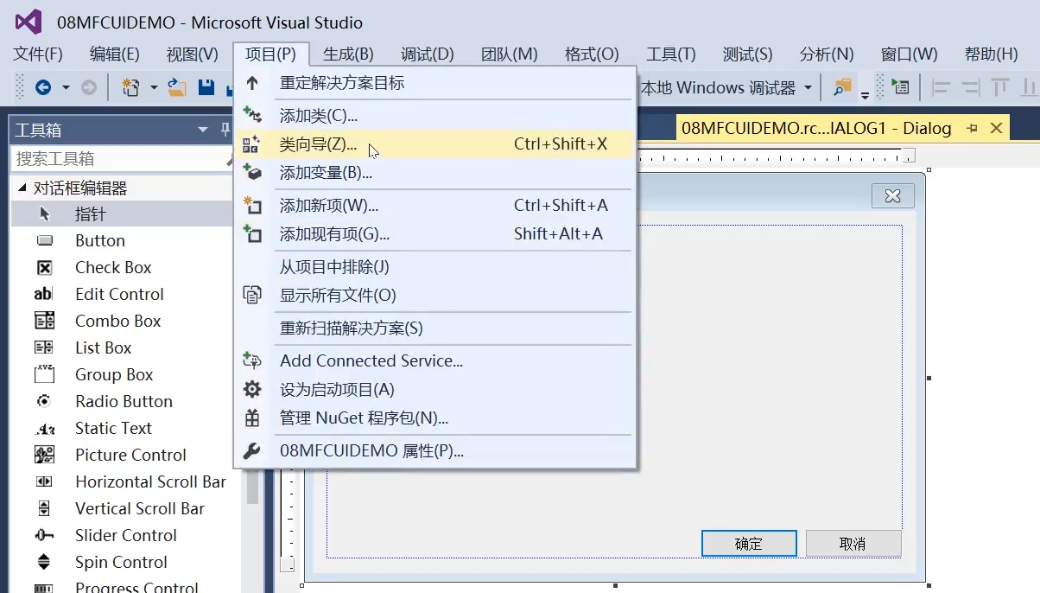Open the 文件(F) menu

coord(38,54)
